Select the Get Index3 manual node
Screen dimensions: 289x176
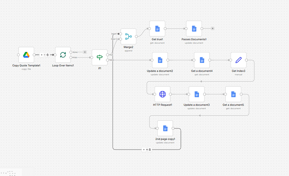tap(238, 60)
